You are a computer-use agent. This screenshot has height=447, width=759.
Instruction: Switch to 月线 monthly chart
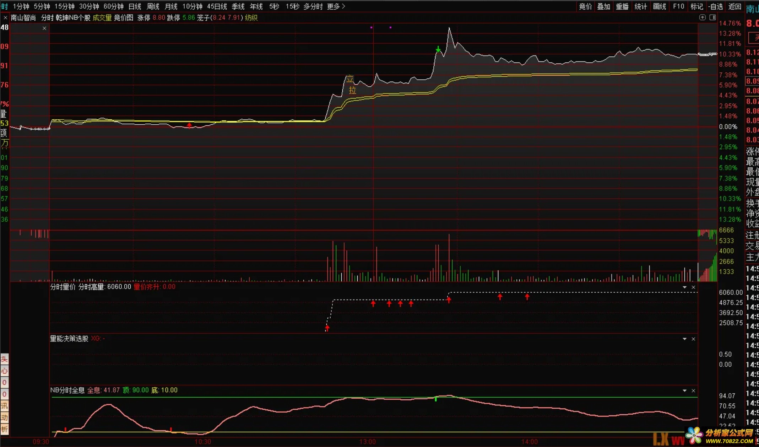(171, 6)
